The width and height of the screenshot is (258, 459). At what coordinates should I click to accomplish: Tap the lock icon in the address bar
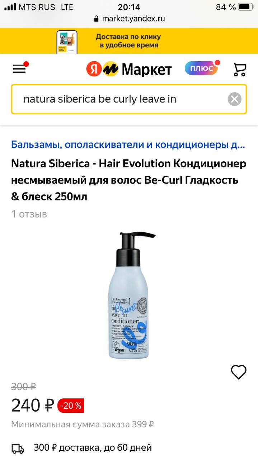[x=96, y=19]
